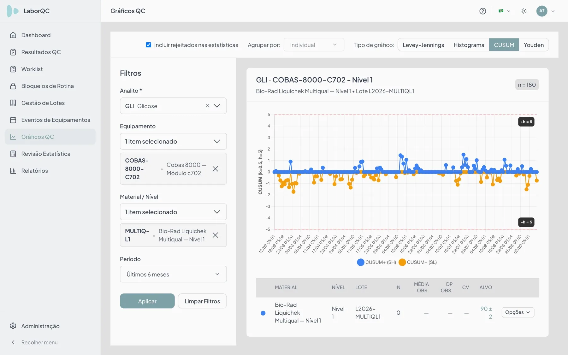Remove MULTIQ-L1 material chip

point(215,235)
